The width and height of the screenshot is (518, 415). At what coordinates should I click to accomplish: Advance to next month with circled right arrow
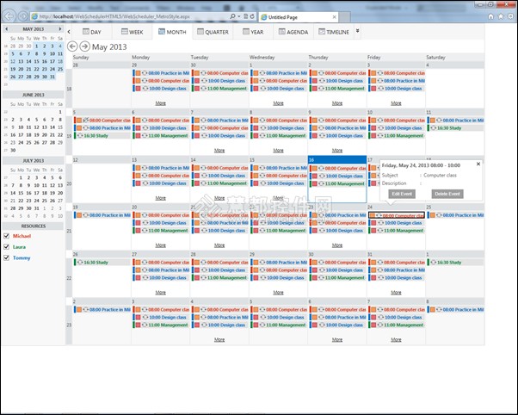[85, 46]
